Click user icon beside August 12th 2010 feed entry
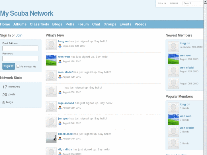Viewport: 207px width, 155px height. pyautogui.click(x=60, y=77)
